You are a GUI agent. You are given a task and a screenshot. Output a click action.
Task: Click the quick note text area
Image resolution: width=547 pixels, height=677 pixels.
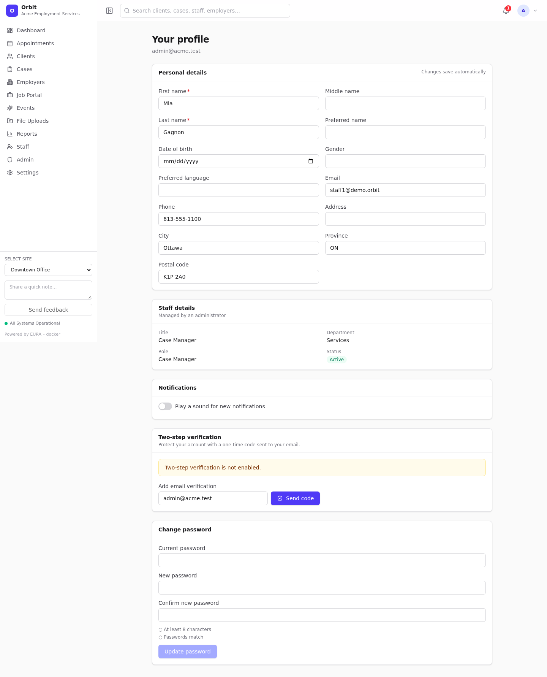[x=48, y=290]
